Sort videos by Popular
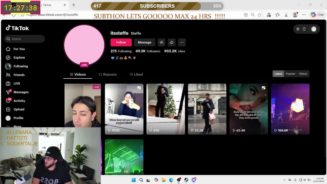Screen dimensions: 327x184 290,74
